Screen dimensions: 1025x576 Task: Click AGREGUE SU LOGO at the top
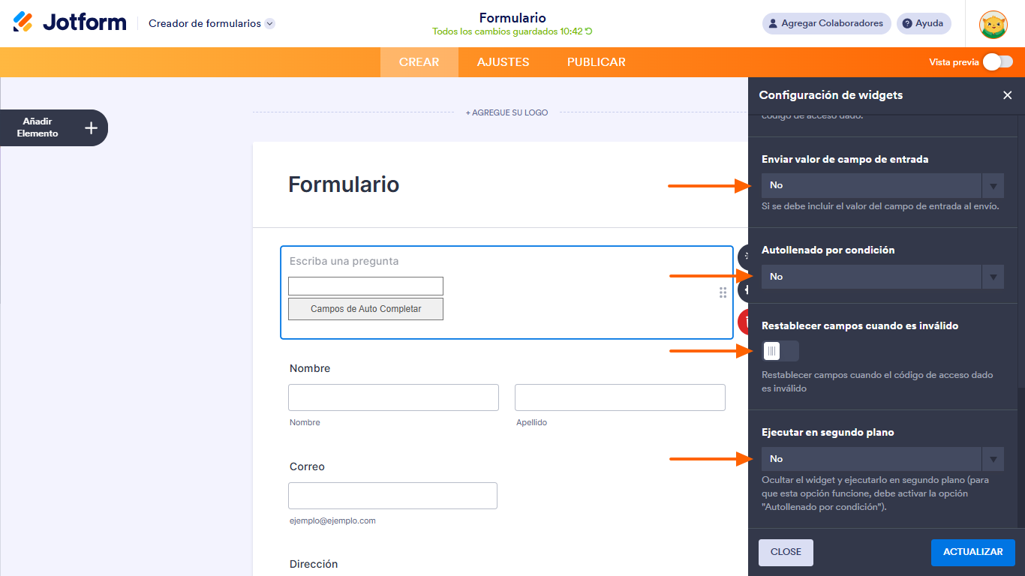pos(506,112)
